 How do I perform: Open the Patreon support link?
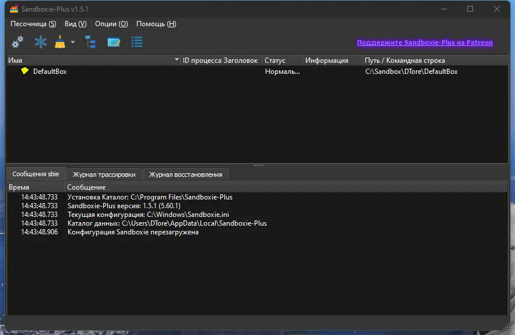(425, 42)
